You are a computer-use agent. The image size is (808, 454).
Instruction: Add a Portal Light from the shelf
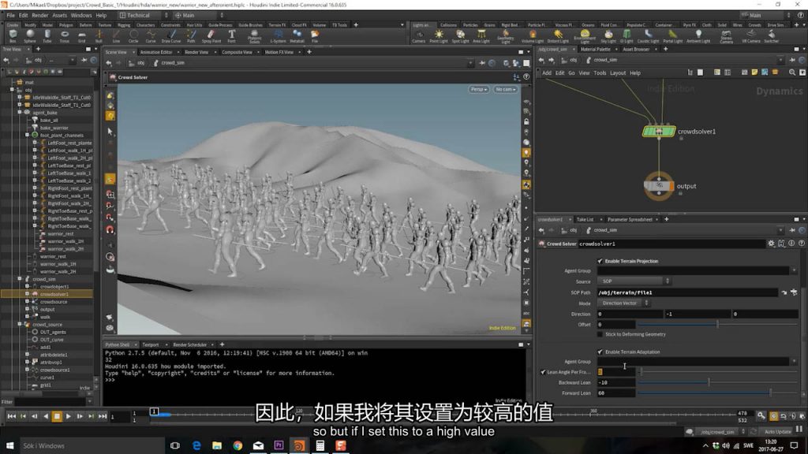click(672, 36)
